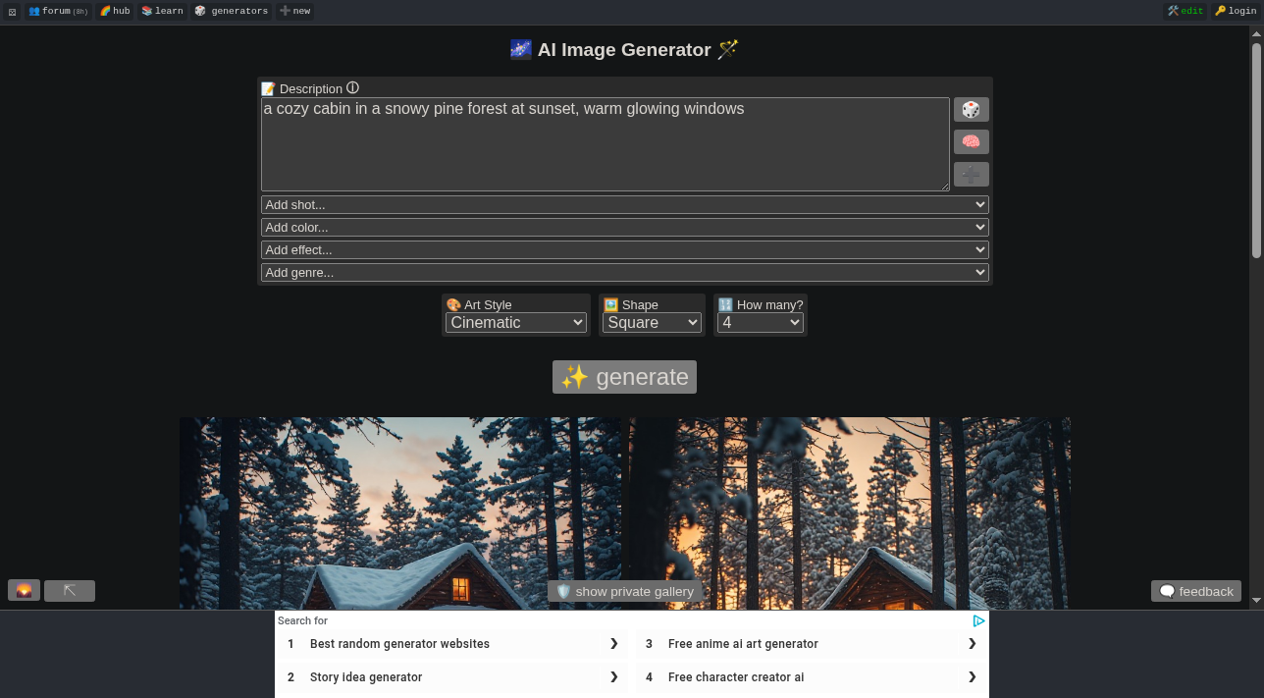Click the arrow icon button in the bottom-left toolbar

pos(70,590)
